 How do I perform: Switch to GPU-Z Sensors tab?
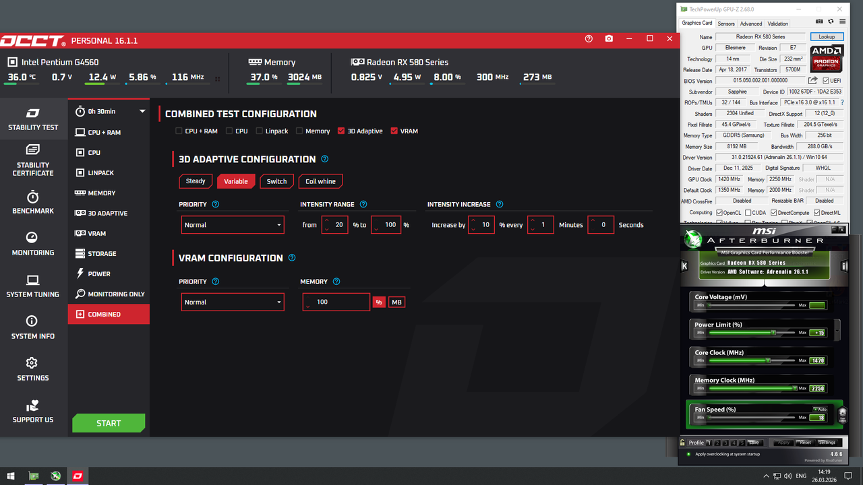coord(726,24)
